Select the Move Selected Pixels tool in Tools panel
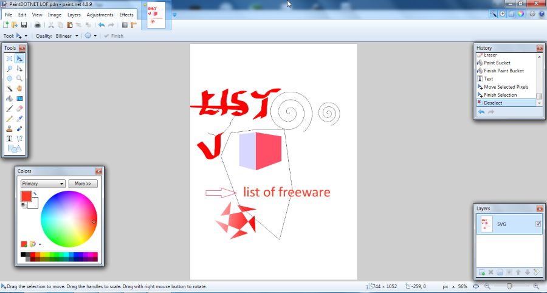Viewport: 547px width, 293px height. 19,58
